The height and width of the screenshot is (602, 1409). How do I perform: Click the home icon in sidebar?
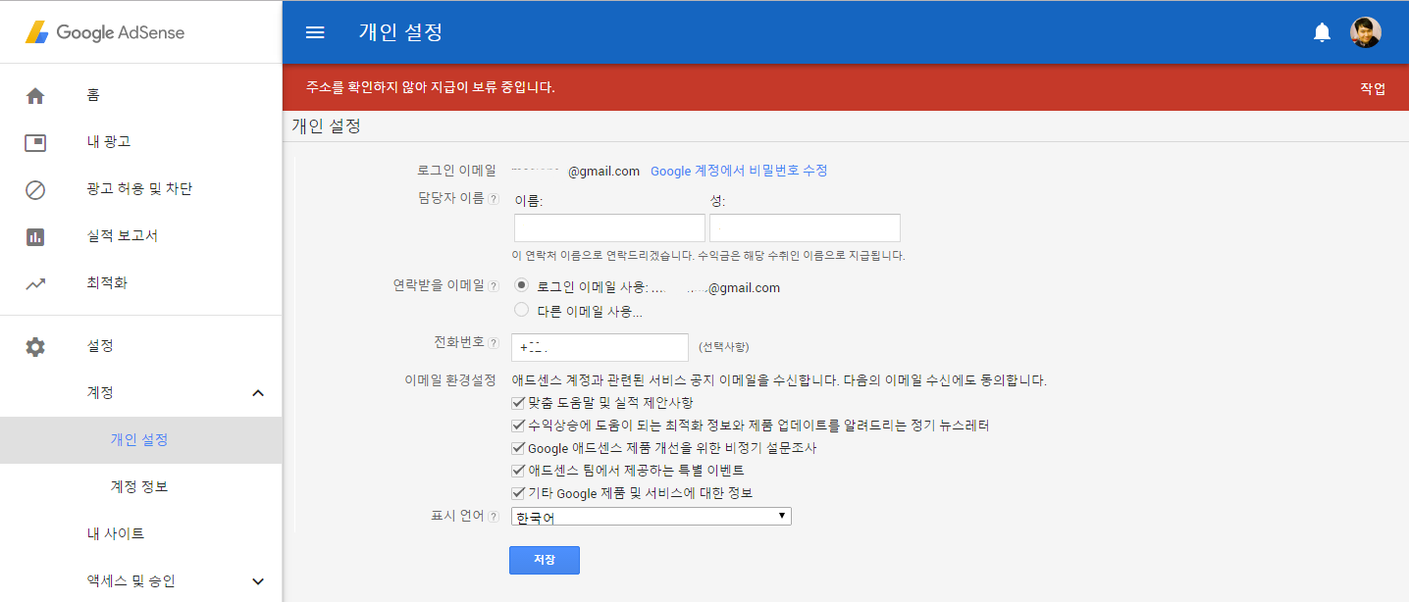pos(35,95)
